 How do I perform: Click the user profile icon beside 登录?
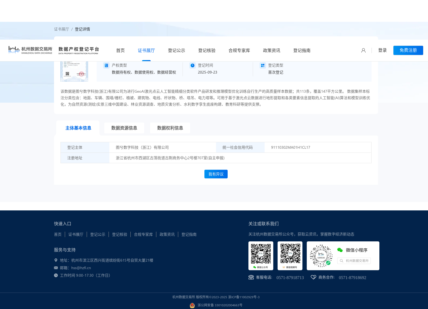(363, 50)
